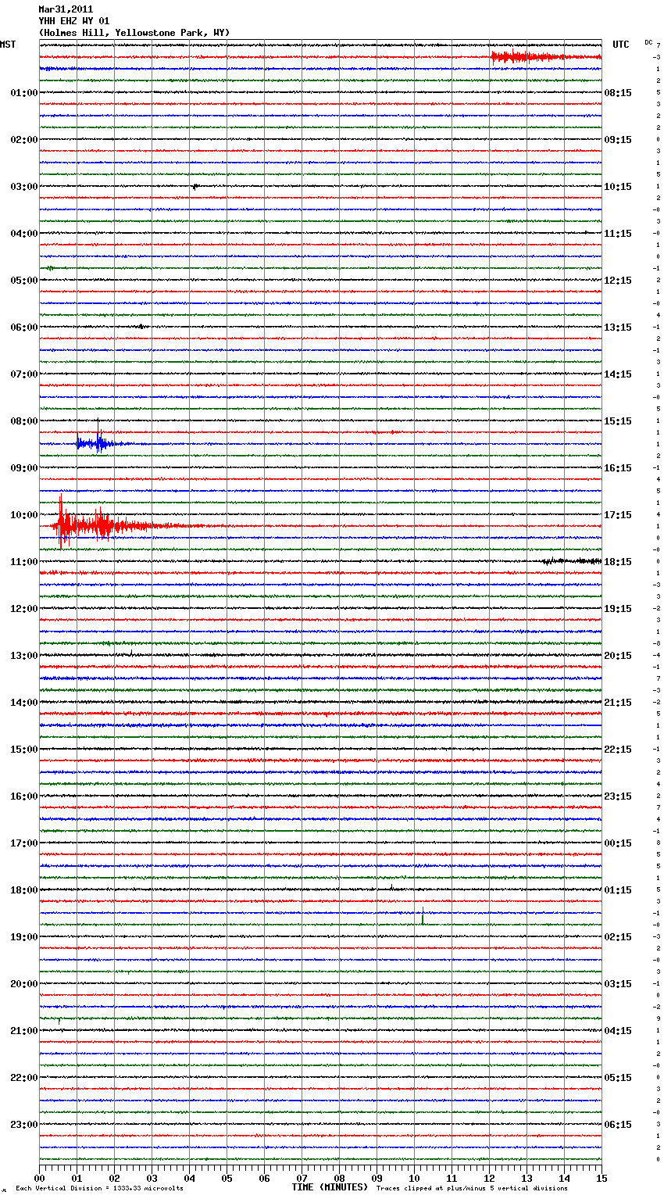The image size is (664, 1199).
Task: Select the 11:00 MST row label
Action: [x=23, y=562]
